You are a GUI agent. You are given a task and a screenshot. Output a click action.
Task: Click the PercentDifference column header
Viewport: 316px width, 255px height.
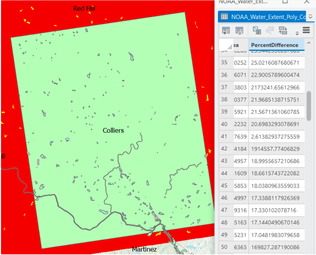(275, 45)
